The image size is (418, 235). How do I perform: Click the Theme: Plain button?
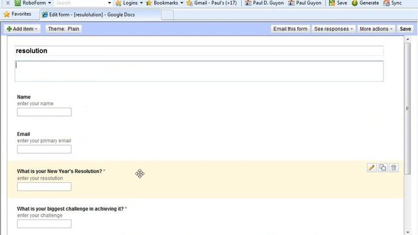(63, 29)
